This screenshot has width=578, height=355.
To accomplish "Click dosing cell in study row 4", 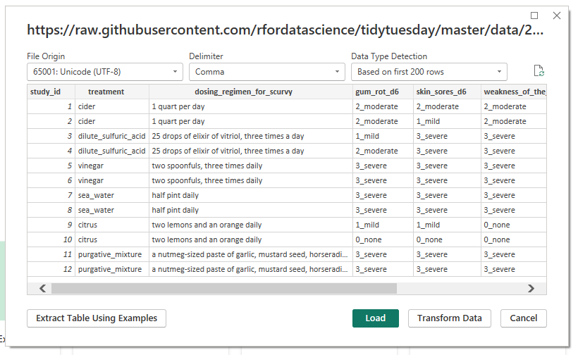I will pyautogui.click(x=251, y=151).
